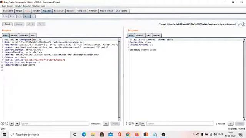Select the Repeater tab
Screen dimensions: 246x138
47,11
